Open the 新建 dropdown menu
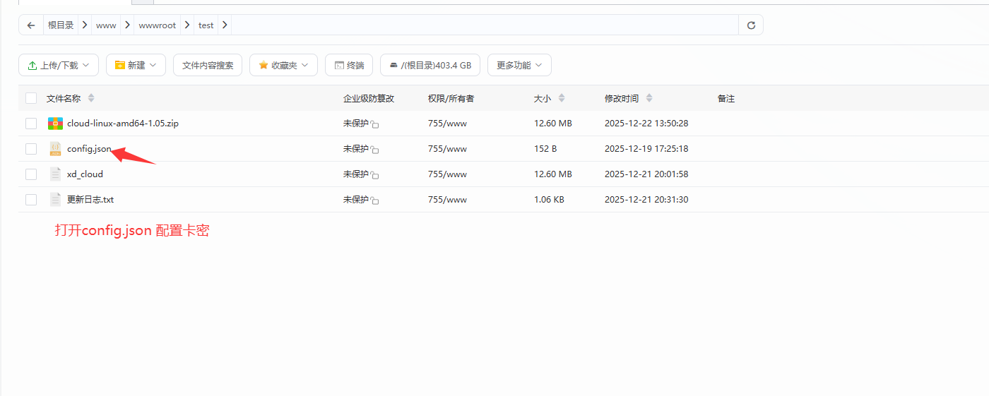This screenshot has width=989, height=396. (136, 65)
